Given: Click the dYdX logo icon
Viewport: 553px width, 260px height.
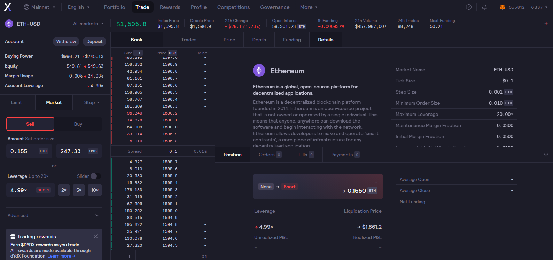Looking at the screenshot, I should pos(8,7).
